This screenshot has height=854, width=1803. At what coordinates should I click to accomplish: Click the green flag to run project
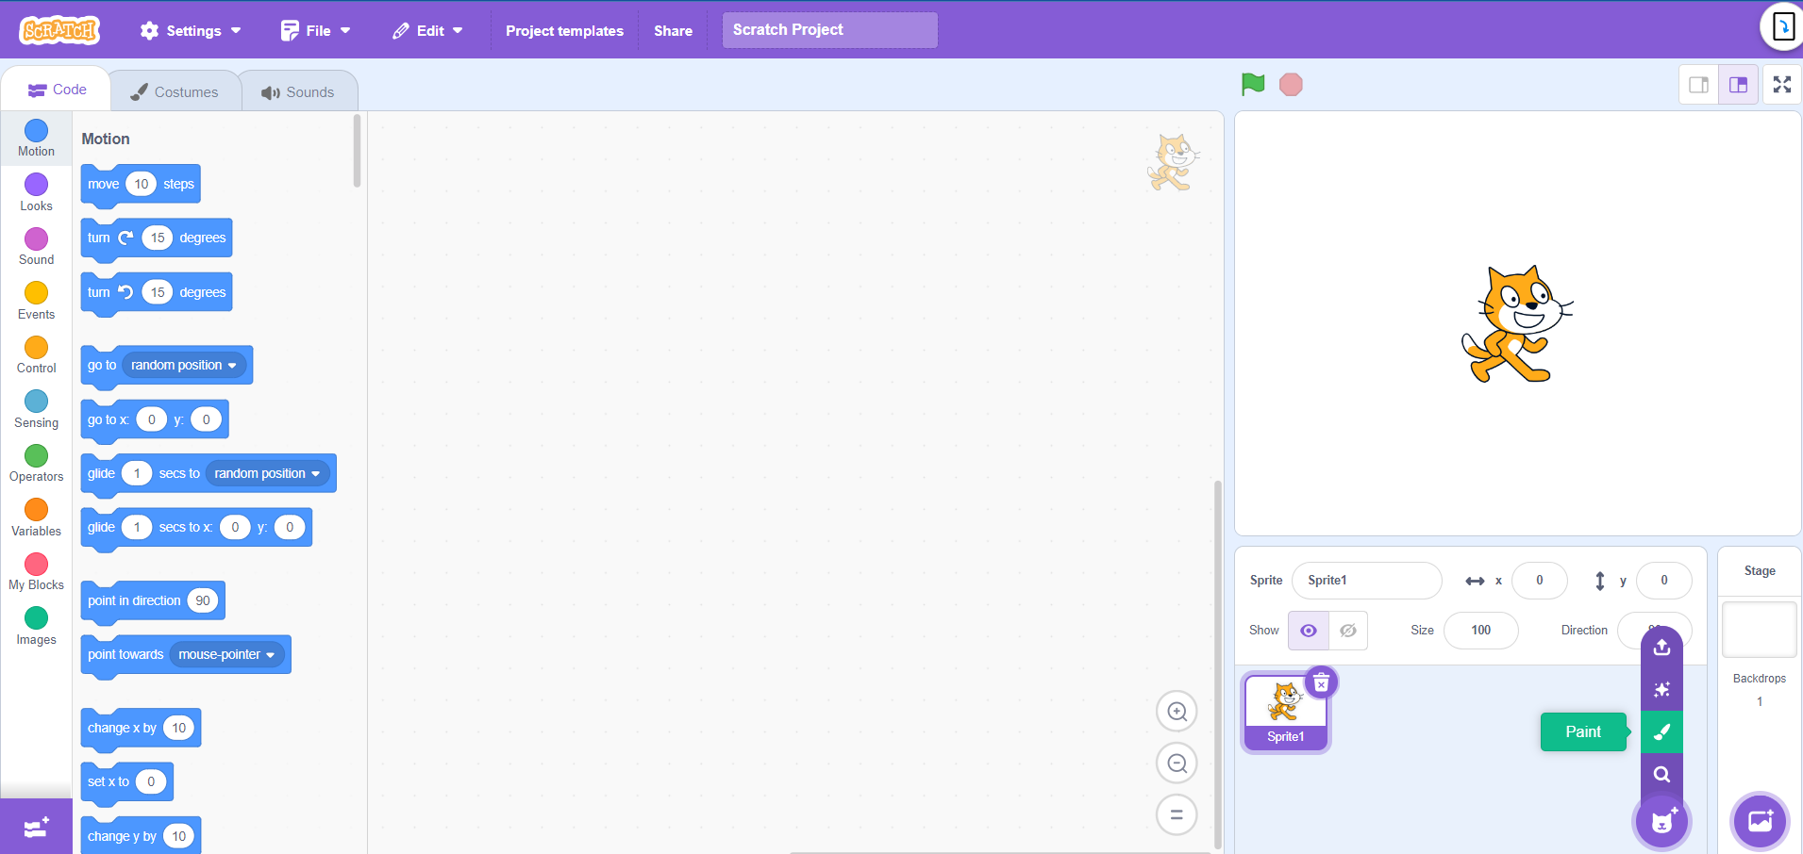point(1252,84)
